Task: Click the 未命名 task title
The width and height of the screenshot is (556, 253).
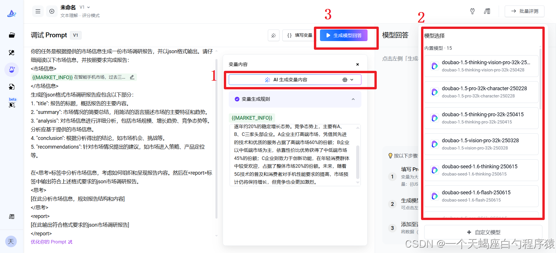Action: coord(68,7)
